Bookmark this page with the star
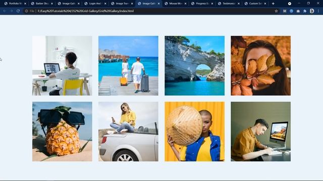This screenshot has height=181, width=323. [276, 11]
